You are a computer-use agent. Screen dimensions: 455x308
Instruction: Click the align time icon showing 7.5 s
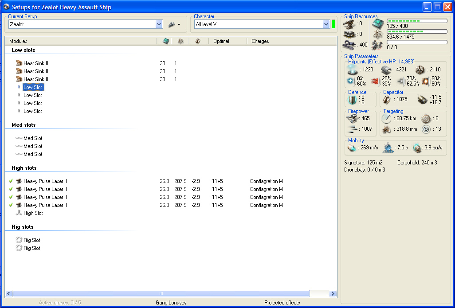(388, 148)
